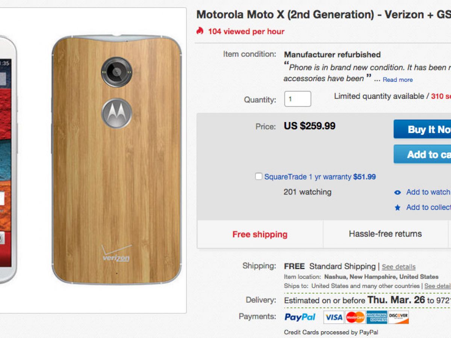Expand the seller note via Read more
Screen dimensions: 451x338
pyautogui.click(x=398, y=80)
